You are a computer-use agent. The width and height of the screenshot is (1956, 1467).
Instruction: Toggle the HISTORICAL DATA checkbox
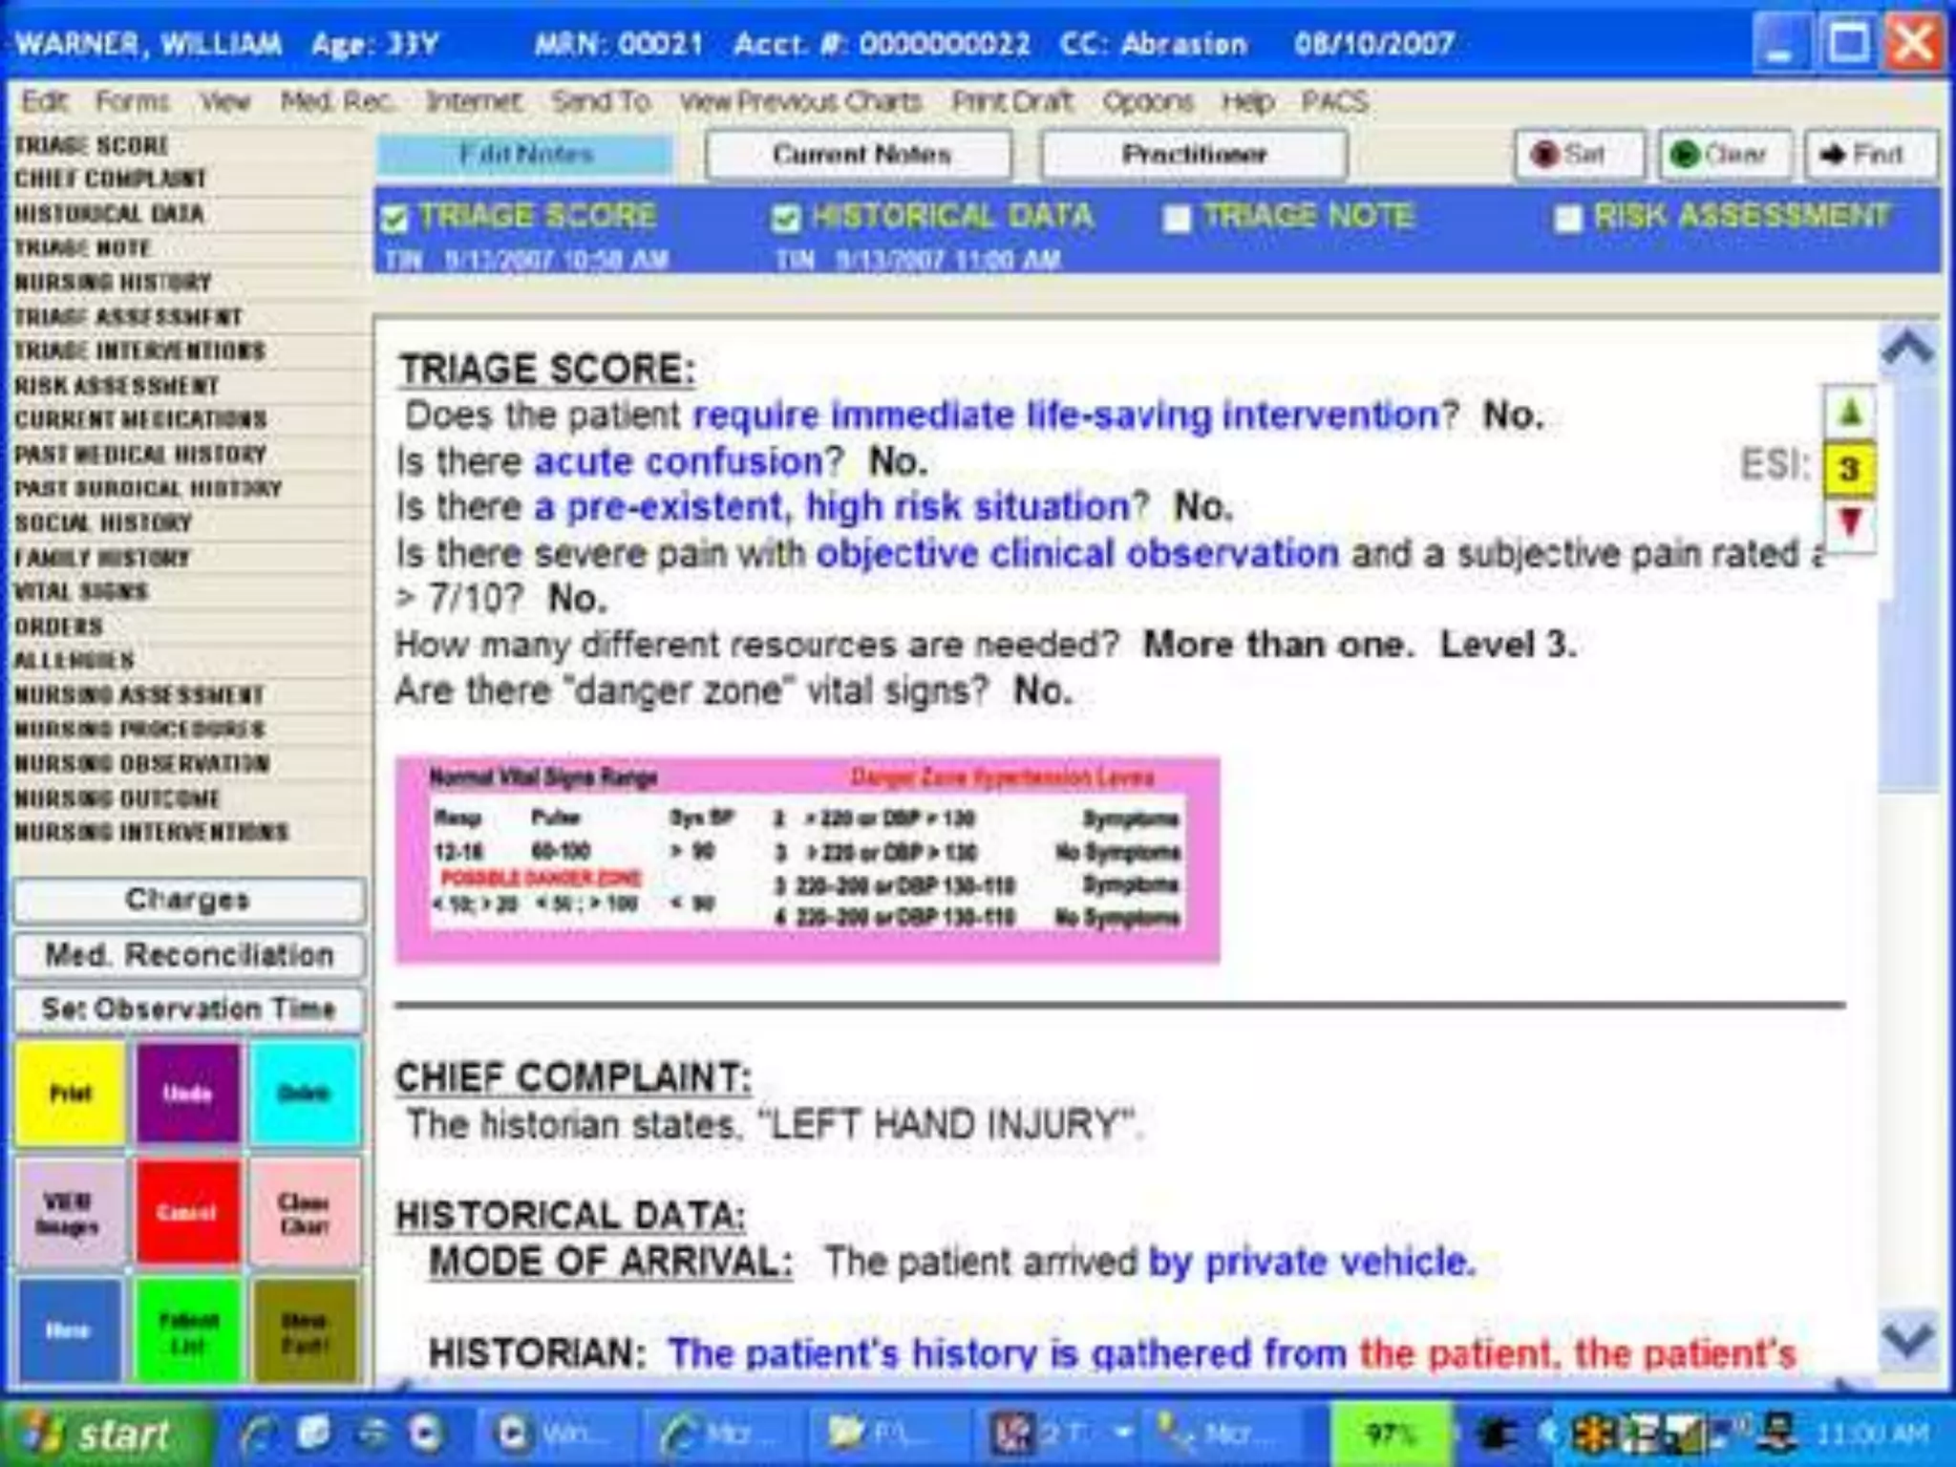pos(785,219)
